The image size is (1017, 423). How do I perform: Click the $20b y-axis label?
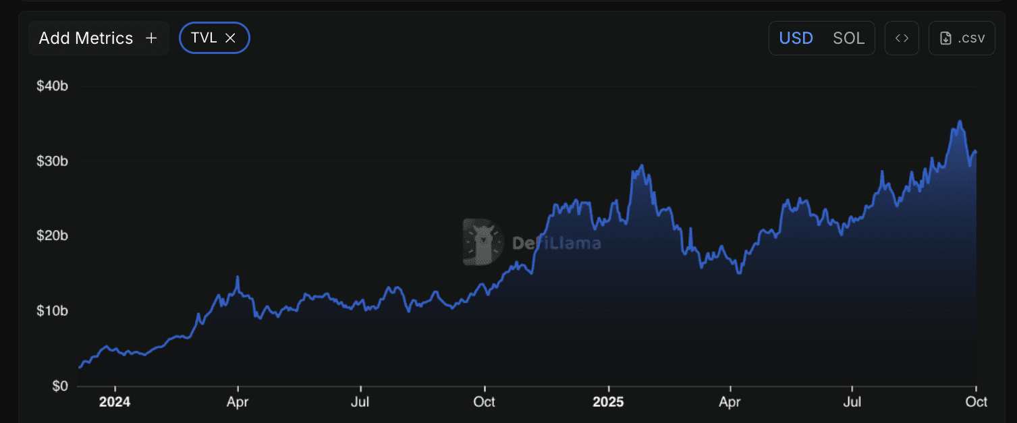click(52, 236)
